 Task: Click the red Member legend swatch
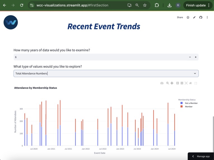coord(182,106)
